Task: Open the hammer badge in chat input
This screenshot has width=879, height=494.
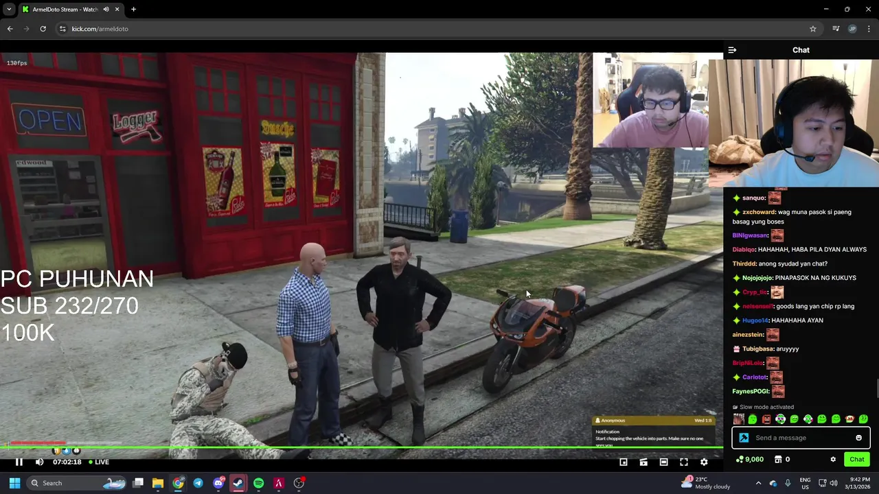Action: 744,438
